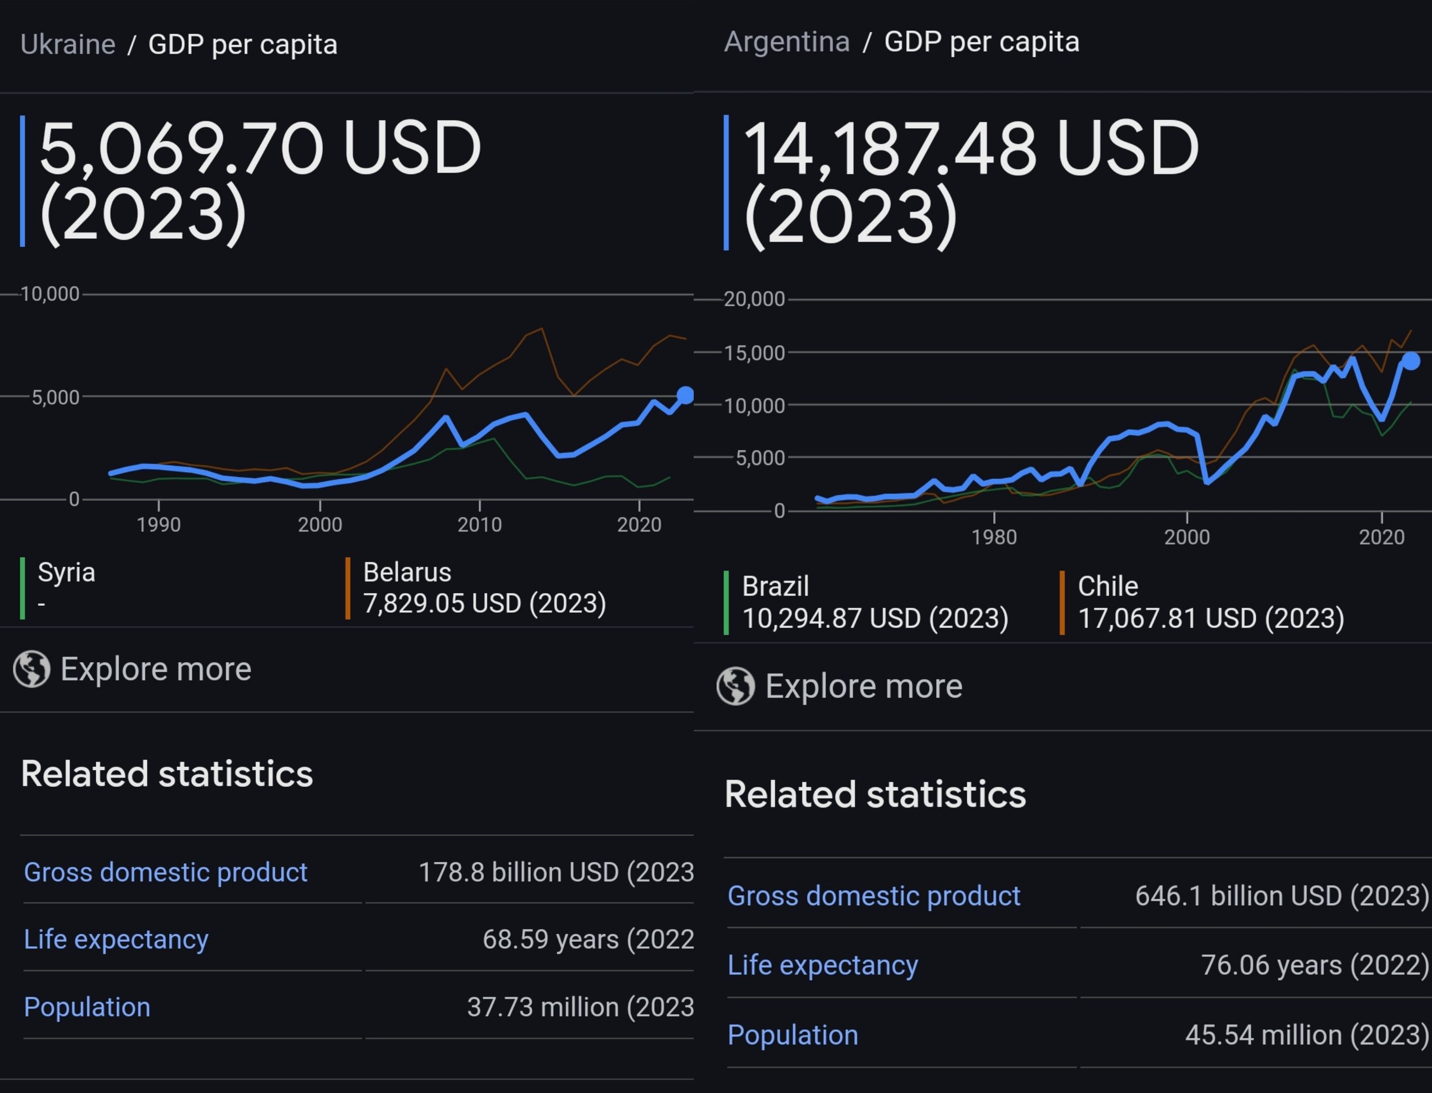Viewport: 1432px width, 1093px height.
Task: Open Argentina Life expectancy statistic
Action: (822, 965)
